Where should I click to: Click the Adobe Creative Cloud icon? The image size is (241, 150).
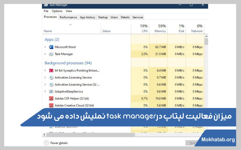point(51,106)
